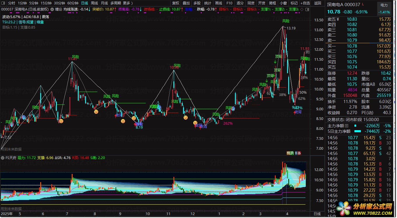Toggle 叠加 overlay mode

tap(186, 3)
